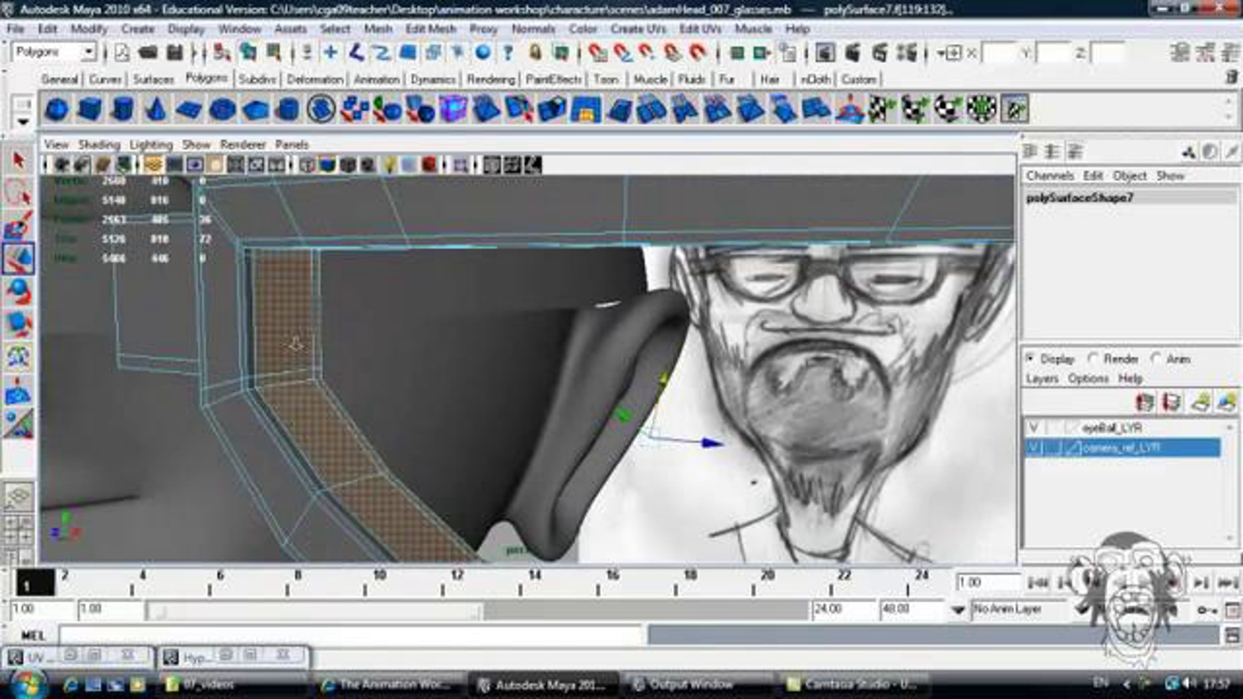Open the shelf options arrow menu
This screenshot has height=699, width=1243.
[x=23, y=122]
